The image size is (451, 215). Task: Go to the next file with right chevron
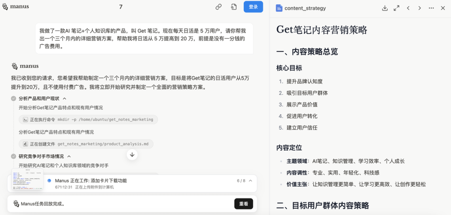coord(420,8)
